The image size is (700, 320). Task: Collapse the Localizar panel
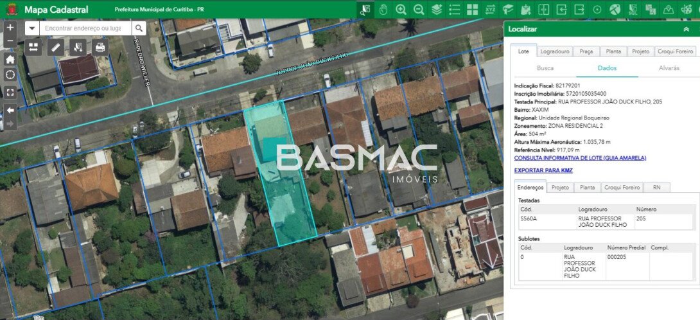click(686, 29)
